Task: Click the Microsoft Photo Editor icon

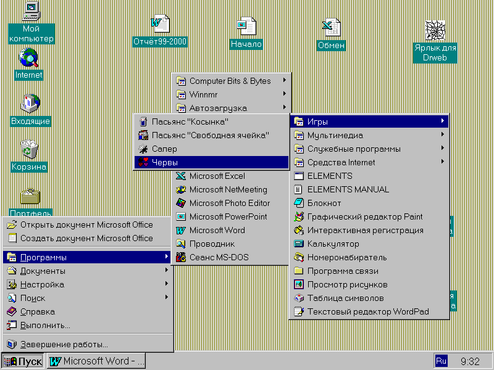Action: pyautogui.click(x=181, y=203)
